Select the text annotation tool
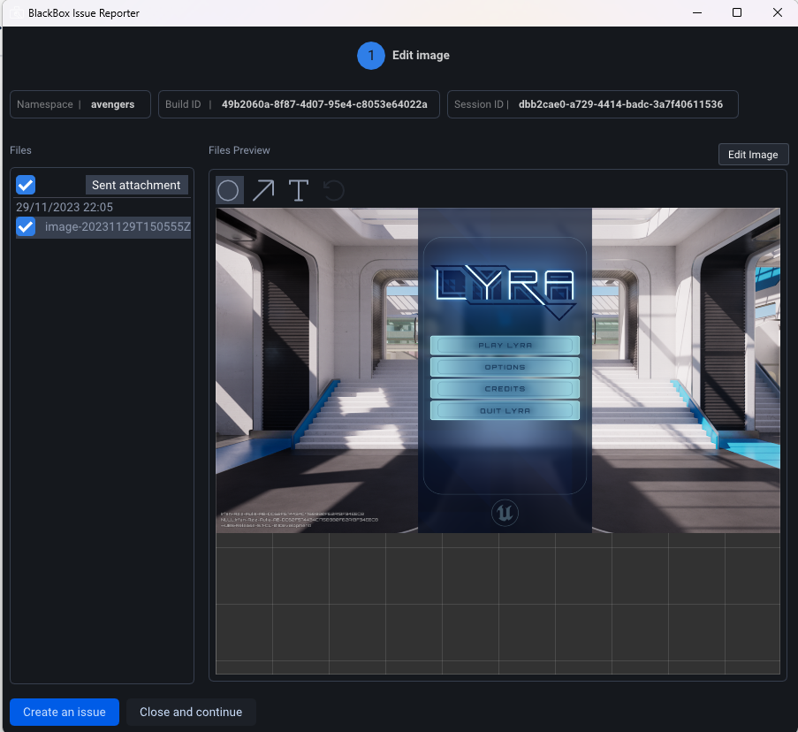Screen dimensions: 798x732 coord(298,190)
